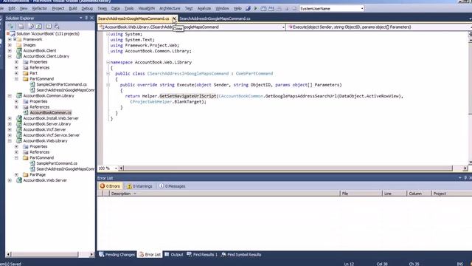472x266 pixels.
Task: Open the Properties icon in Solution Explorer toolbar
Action: tap(11, 27)
